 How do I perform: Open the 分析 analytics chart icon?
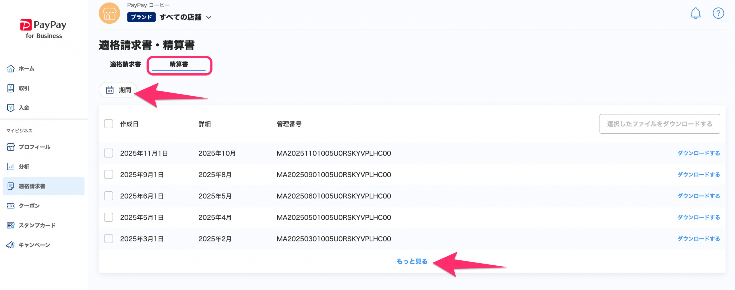[11, 167]
